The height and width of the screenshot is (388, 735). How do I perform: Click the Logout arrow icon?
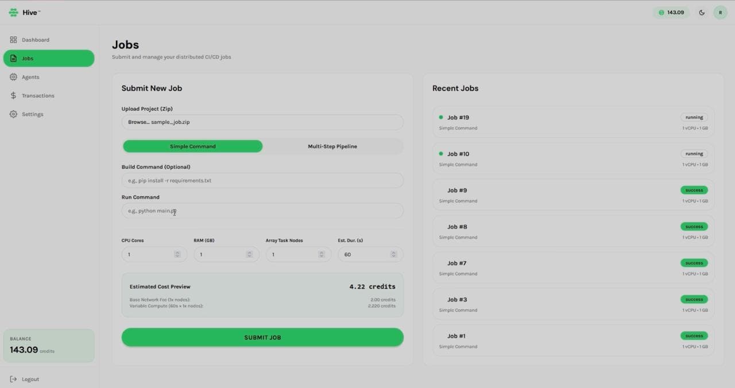click(13, 379)
